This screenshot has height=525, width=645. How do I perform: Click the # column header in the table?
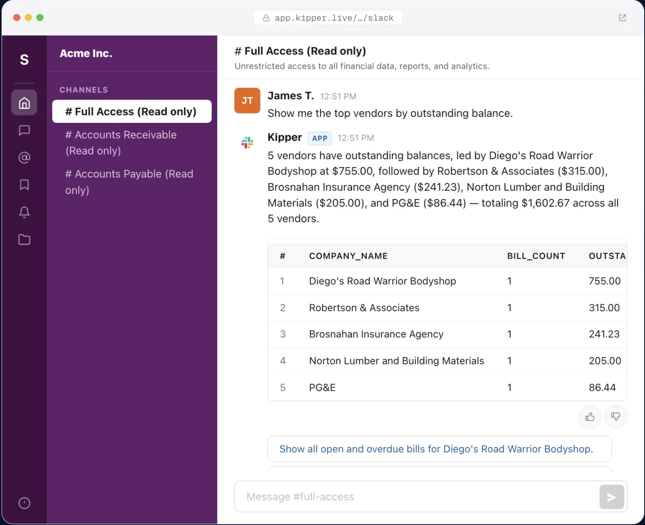pyautogui.click(x=282, y=256)
